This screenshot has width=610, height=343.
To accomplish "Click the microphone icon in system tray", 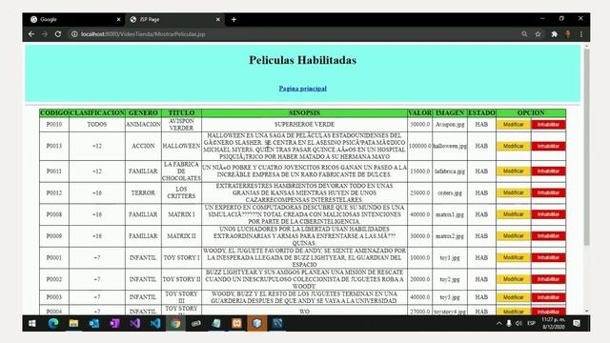I will tap(509, 324).
